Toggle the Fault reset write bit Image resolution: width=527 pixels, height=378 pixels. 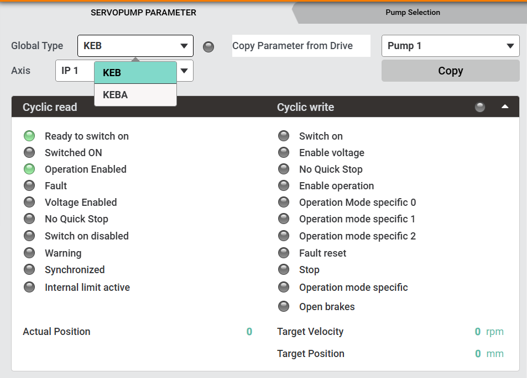tap(284, 253)
